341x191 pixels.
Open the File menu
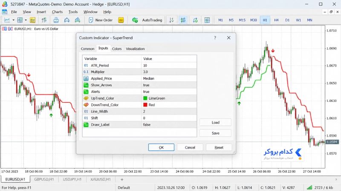(14, 12)
